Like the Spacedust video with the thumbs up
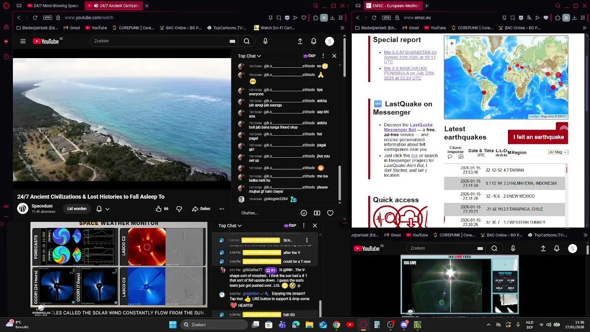 159,208
